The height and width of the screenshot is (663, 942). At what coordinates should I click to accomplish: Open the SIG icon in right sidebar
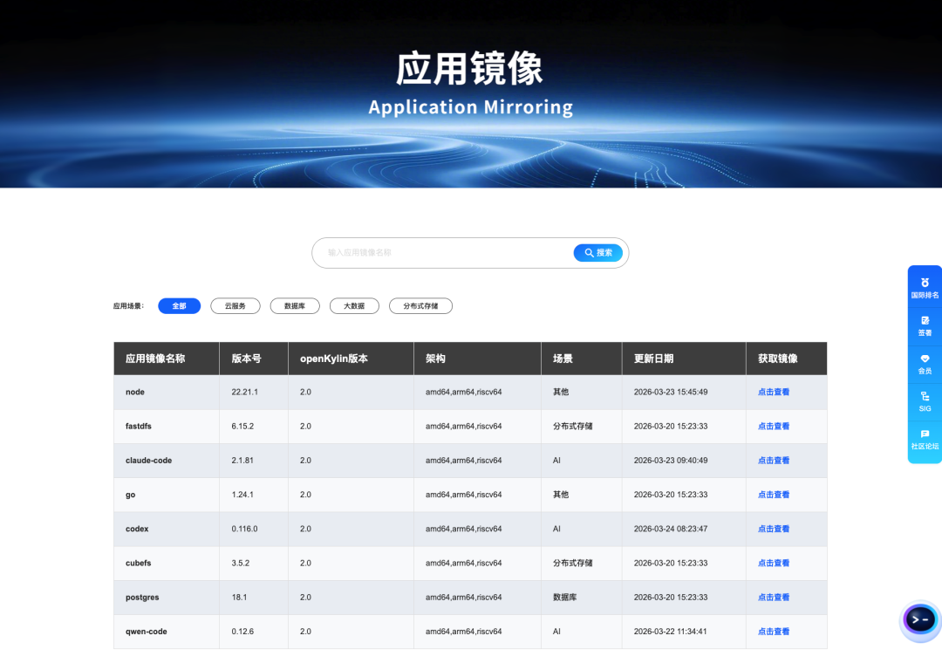925,396
